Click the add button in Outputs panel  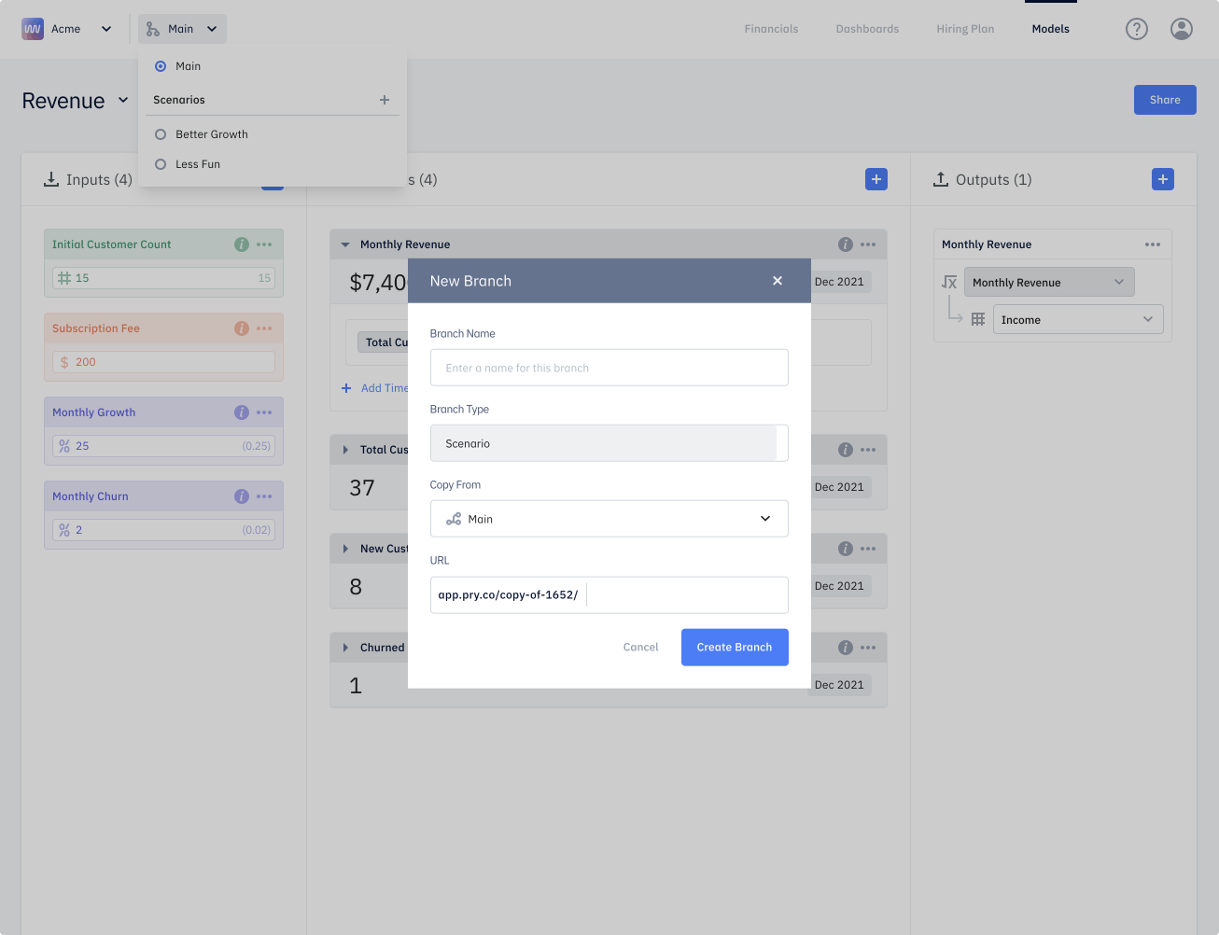coord(1162,179)
